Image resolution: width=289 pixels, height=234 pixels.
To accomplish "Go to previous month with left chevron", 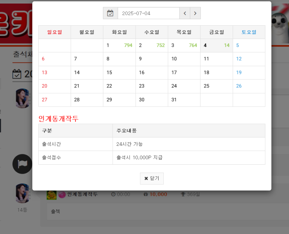I will point(185,13).
